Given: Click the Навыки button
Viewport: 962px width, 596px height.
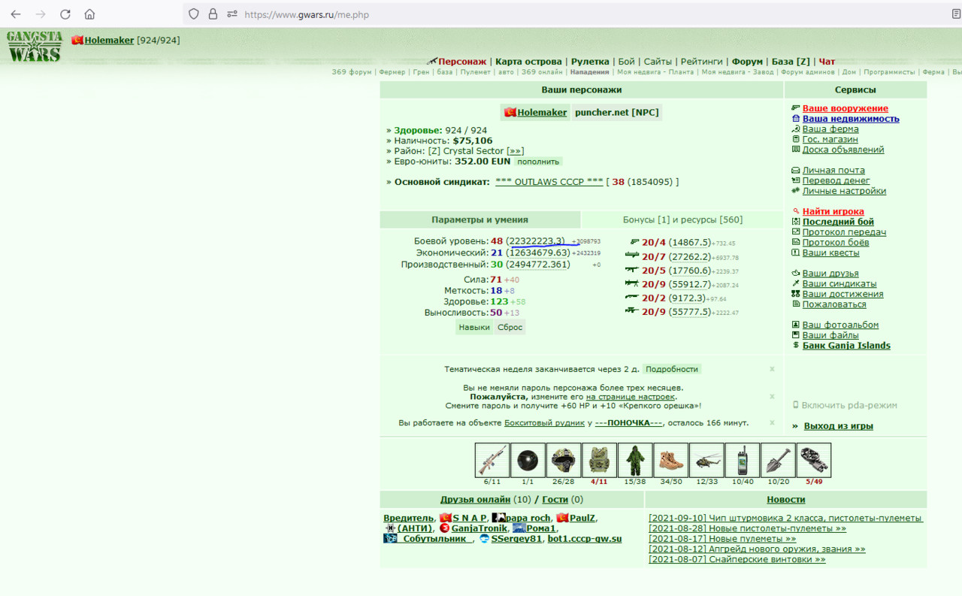Looking at the screenshot, I should [474, 327].
